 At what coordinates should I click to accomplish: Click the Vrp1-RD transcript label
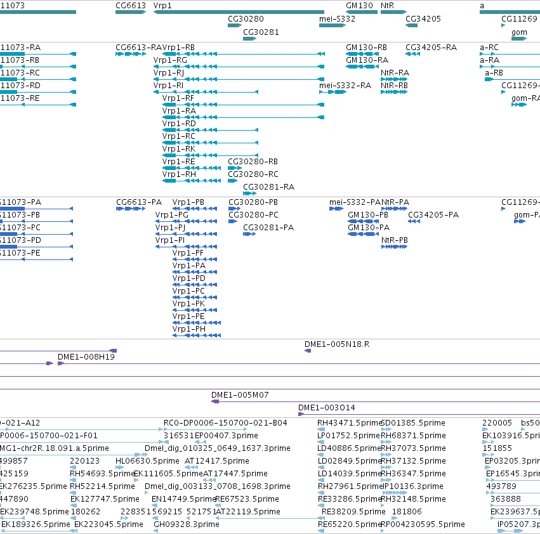coord(179,124)
